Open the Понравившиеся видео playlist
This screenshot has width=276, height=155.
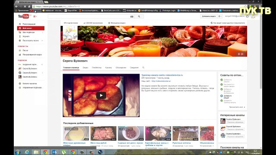(x=32, y=55)
